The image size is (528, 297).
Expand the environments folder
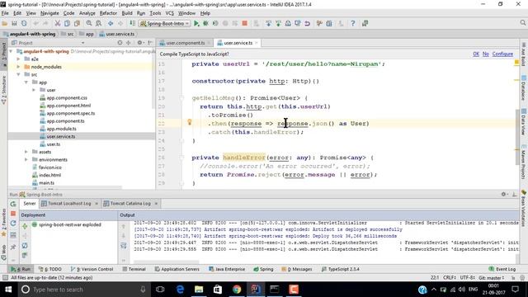coord(26,160)
